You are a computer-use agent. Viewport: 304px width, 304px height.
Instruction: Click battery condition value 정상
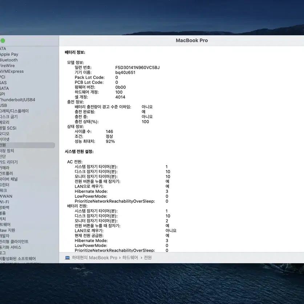[109, 137]
